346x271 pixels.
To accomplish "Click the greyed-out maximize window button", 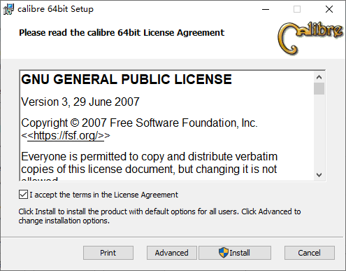I will tap(297, 9).
